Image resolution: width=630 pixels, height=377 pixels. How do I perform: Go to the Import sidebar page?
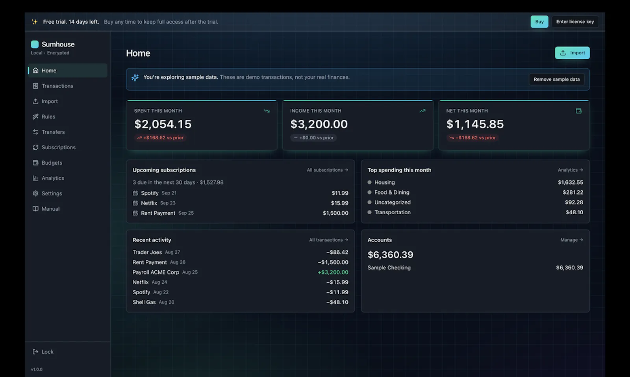[68, 101]
